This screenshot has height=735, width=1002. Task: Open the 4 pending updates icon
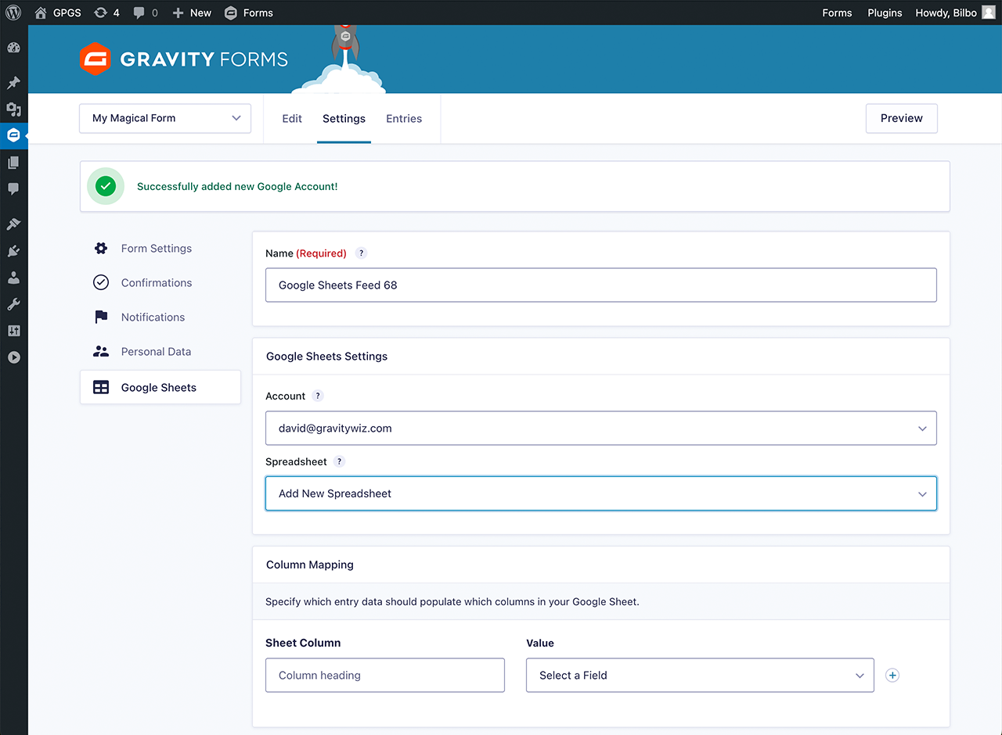[106, 13]
